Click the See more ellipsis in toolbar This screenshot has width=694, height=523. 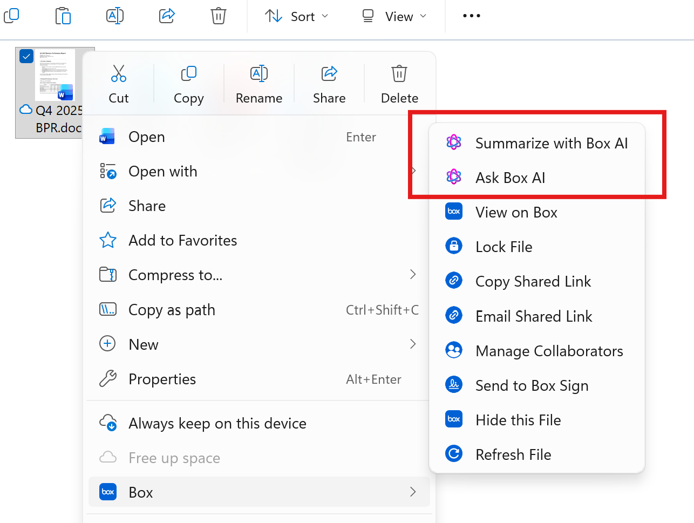[x=471, y=16]
